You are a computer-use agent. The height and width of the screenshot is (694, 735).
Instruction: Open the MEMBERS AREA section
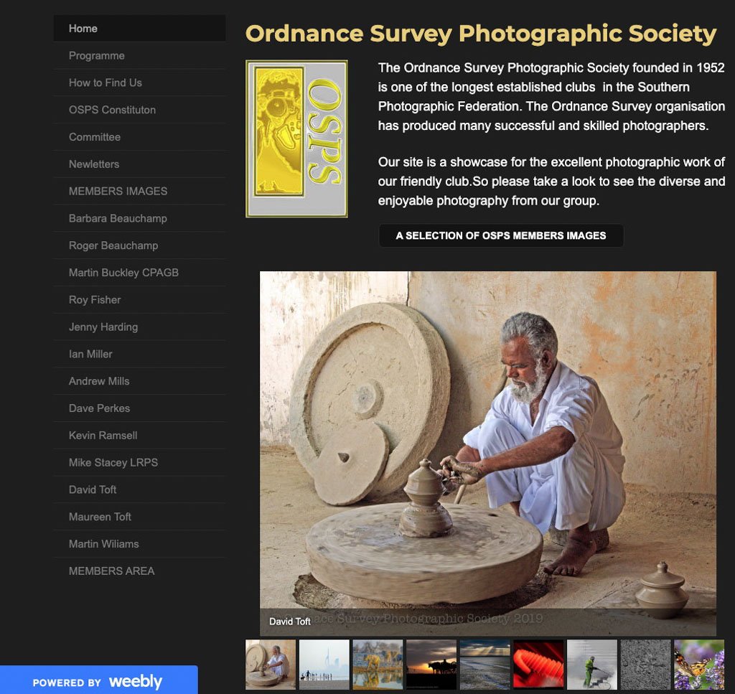point(140,571)
